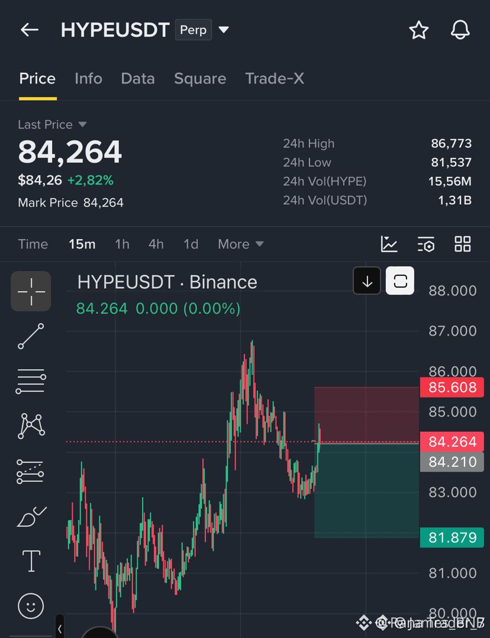Go back using the left arrow
The width and height of the screenshot is (490, 638).
[30, 30]
